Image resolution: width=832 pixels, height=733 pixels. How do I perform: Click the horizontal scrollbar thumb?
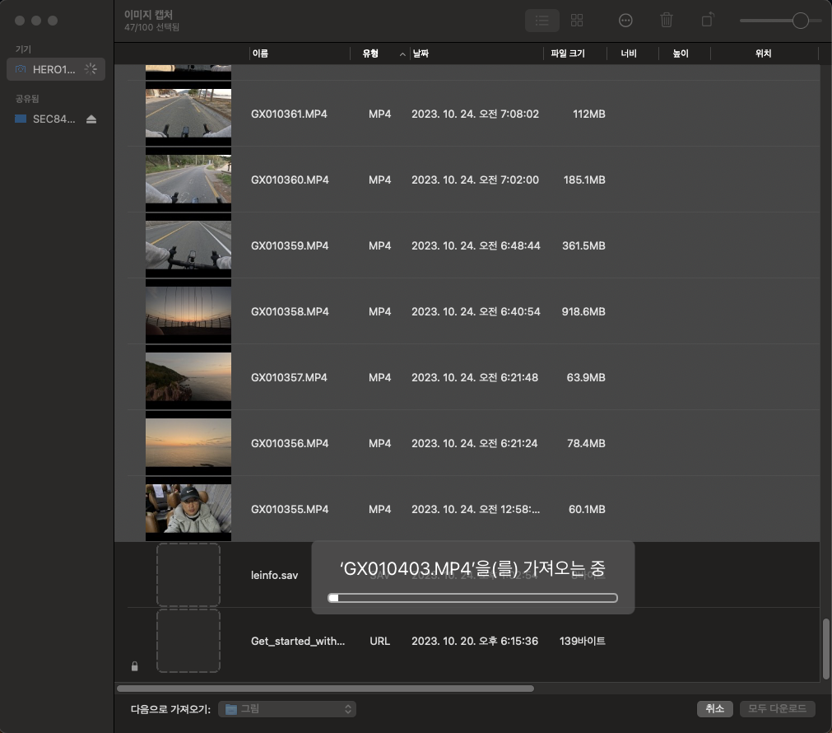[325, 689]
